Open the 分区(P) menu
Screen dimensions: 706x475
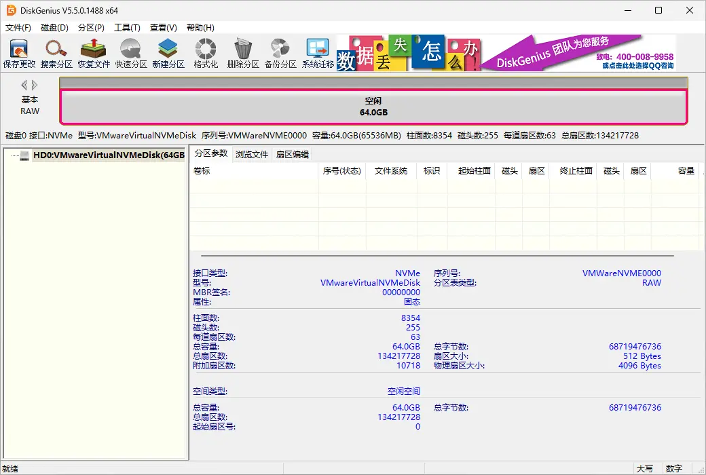[x=91, y=27]
